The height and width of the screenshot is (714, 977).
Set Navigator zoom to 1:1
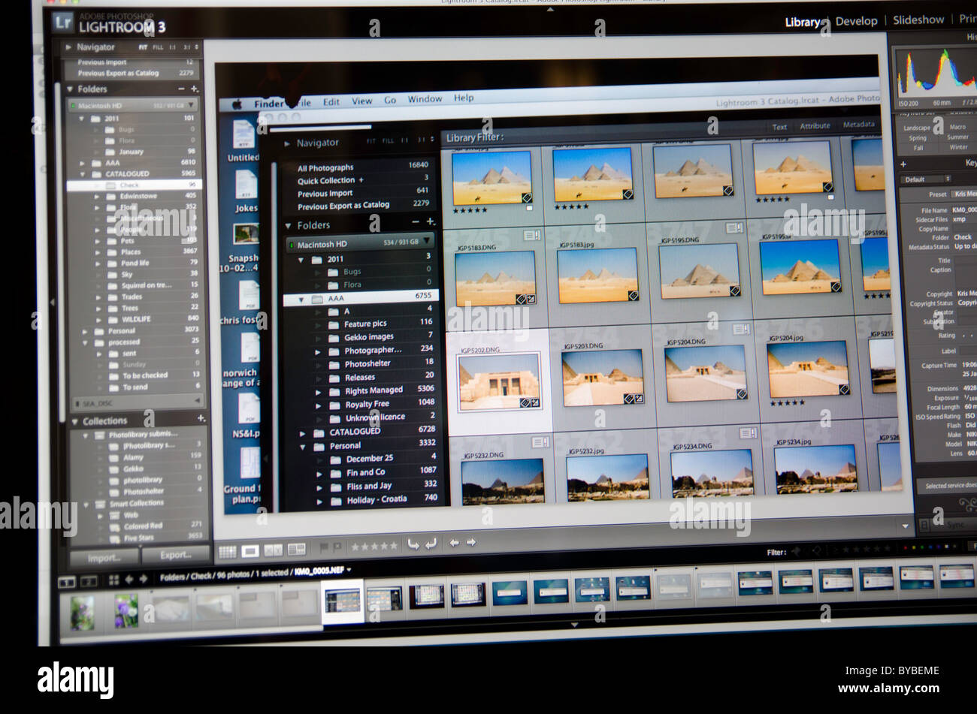[x=173, y=47]
